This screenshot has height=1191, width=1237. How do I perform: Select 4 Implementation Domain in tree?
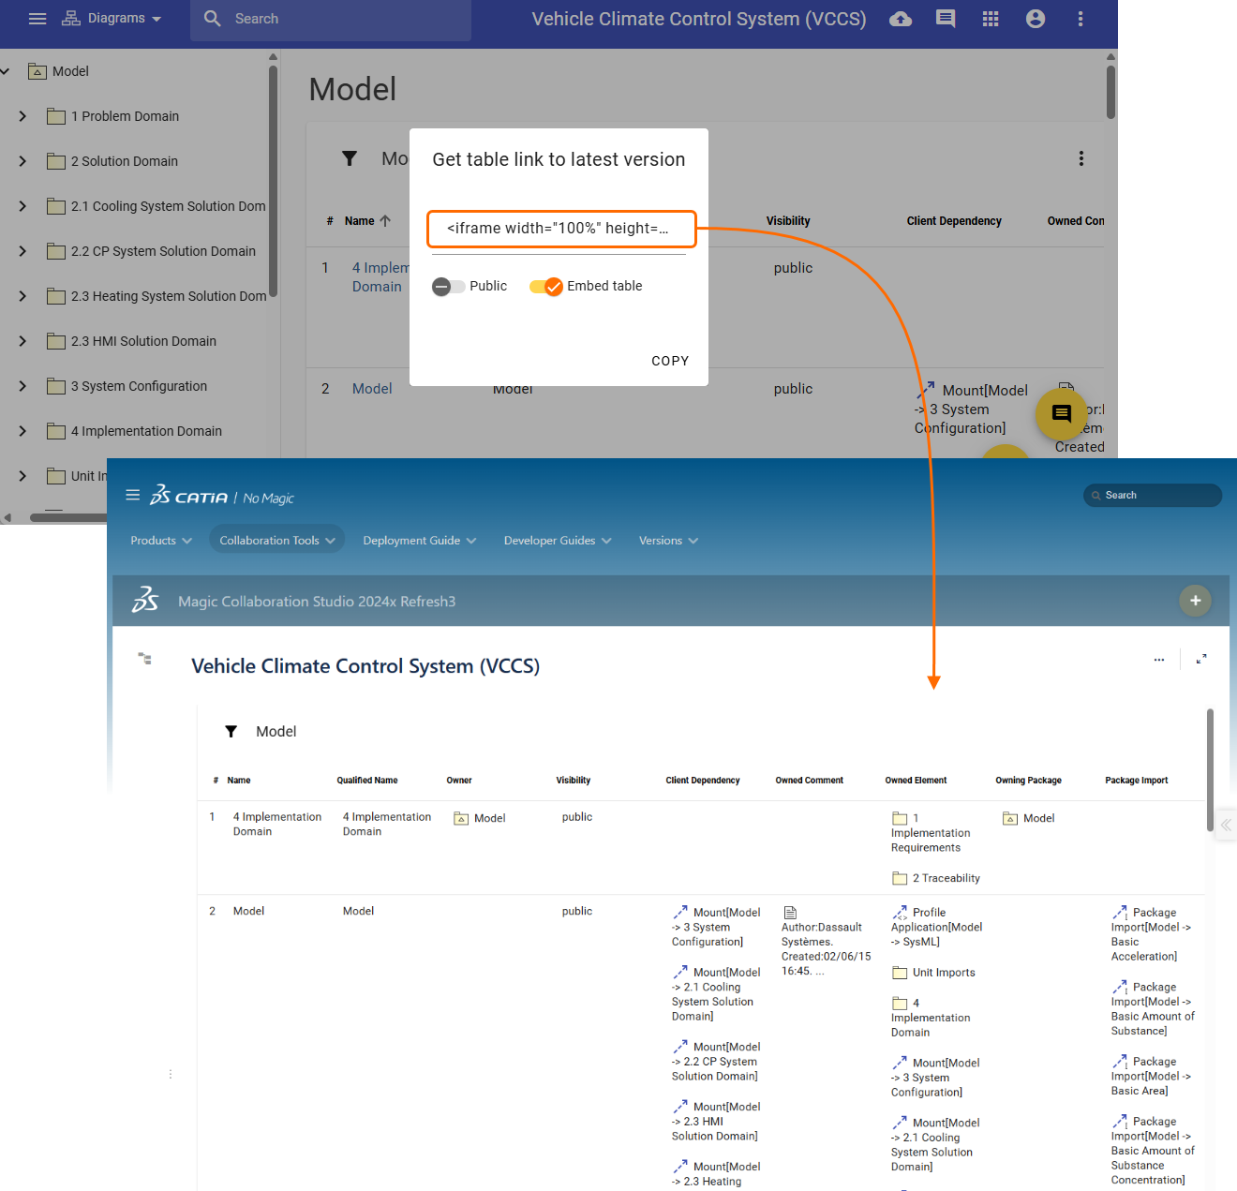click(x=146, y=431)
